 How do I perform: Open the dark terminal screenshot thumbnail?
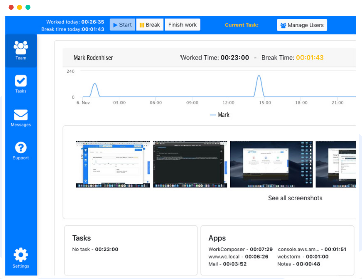(x=190, y=164)
